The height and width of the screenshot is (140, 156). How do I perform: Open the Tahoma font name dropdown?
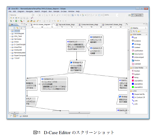tap(32, 15)
